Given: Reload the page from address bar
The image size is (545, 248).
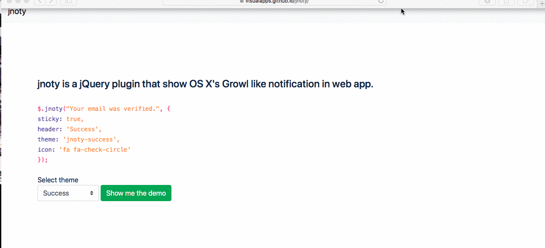Looking at the screenshot, I should [x=381, y=2].
